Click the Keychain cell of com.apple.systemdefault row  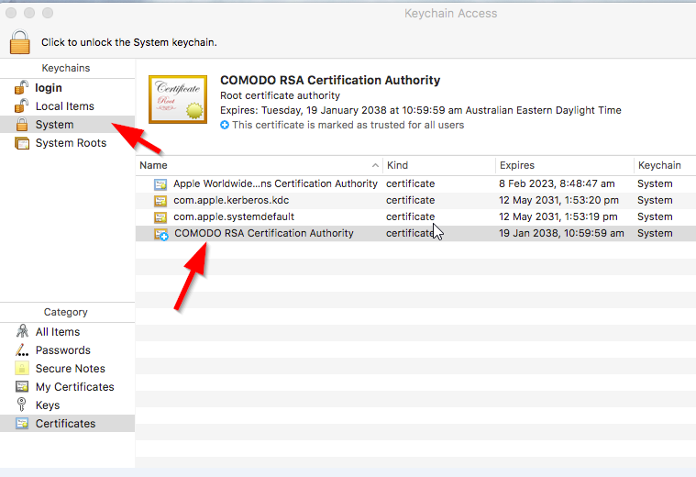pyautogui.click(x=655, y=216)
